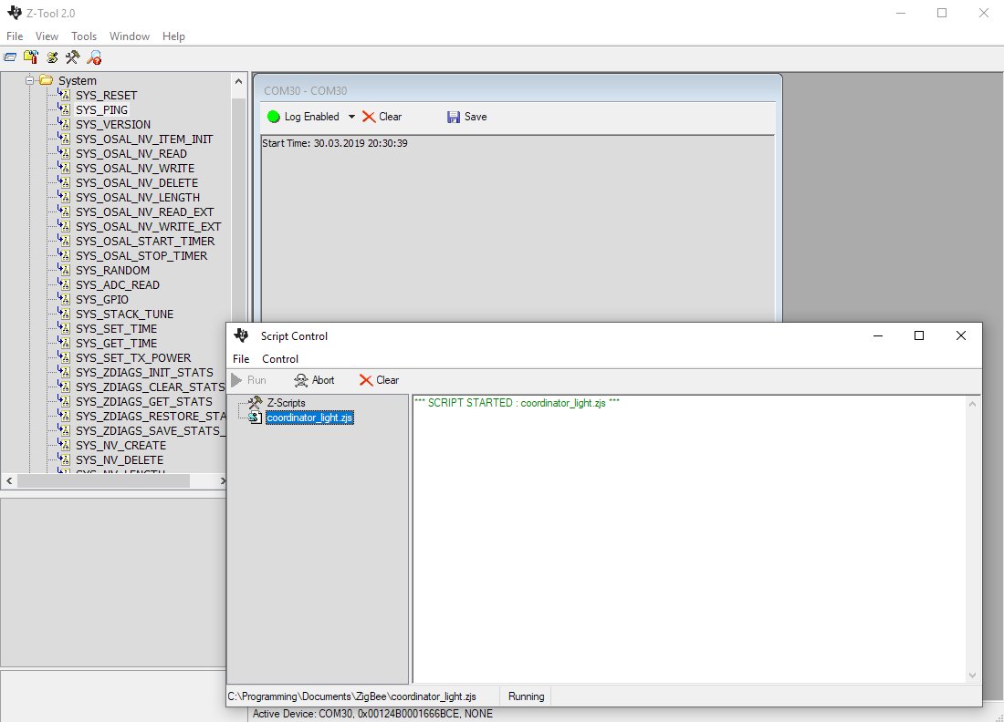Click the SYS_SET_TIME command icon
This screenshot has width=1004, height=722.
(x=64, y=328)
